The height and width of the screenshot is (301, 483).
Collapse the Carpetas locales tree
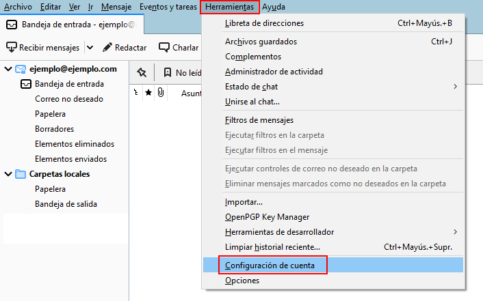[7, 174]
